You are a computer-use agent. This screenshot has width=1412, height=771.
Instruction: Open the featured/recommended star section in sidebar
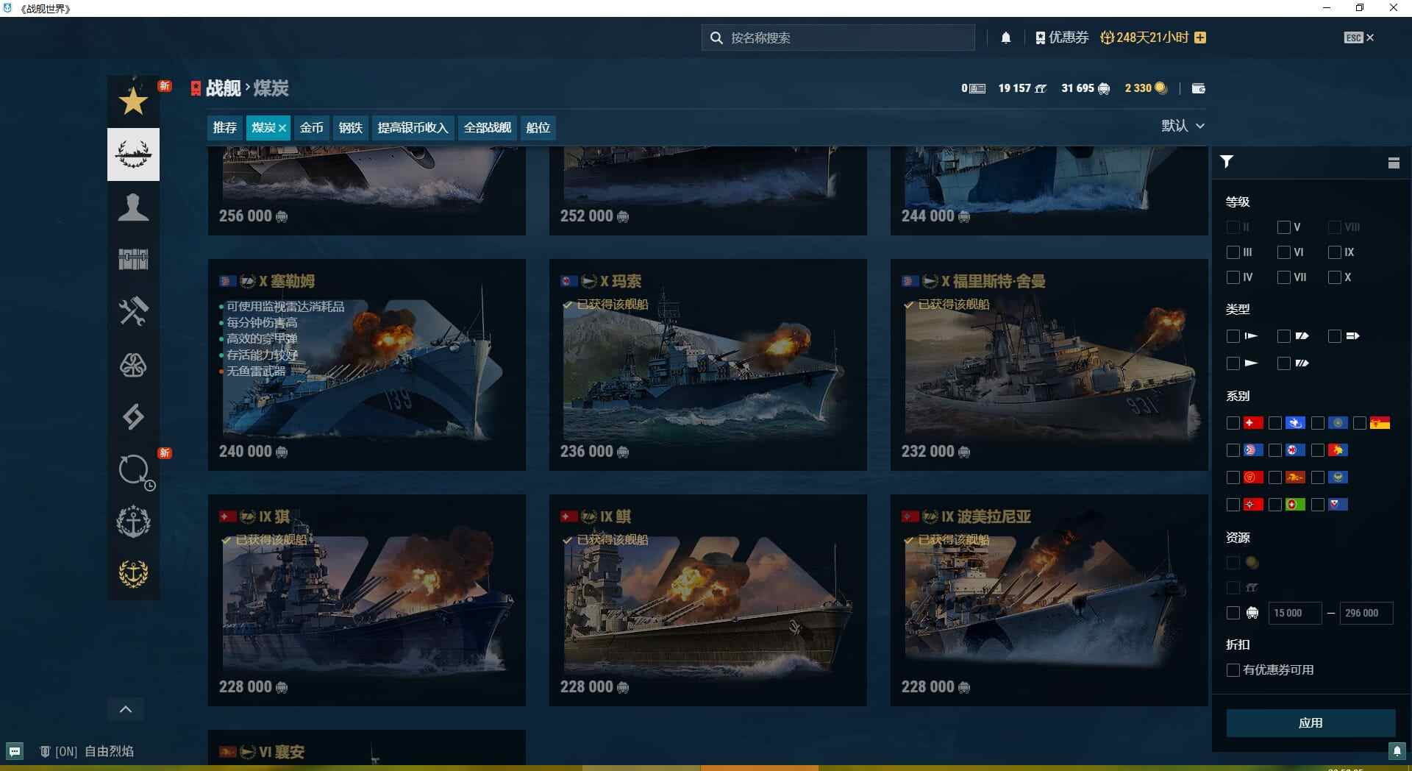coord(134,101)
